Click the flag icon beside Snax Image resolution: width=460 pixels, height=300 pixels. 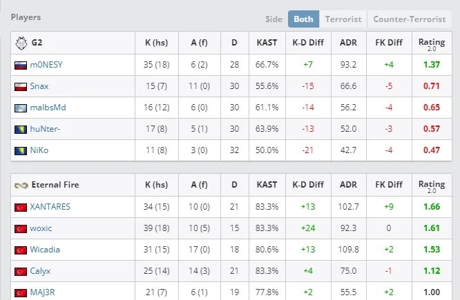pos(21,86)
